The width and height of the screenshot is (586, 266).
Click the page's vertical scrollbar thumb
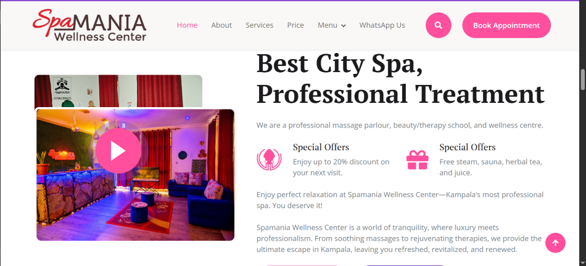(583, 79)
